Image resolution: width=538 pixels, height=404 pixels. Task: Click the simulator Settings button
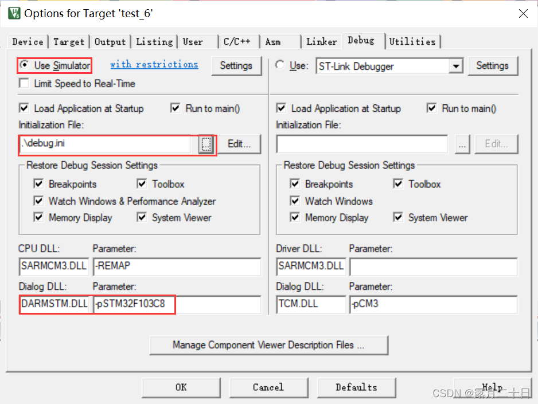coord(236,65)
